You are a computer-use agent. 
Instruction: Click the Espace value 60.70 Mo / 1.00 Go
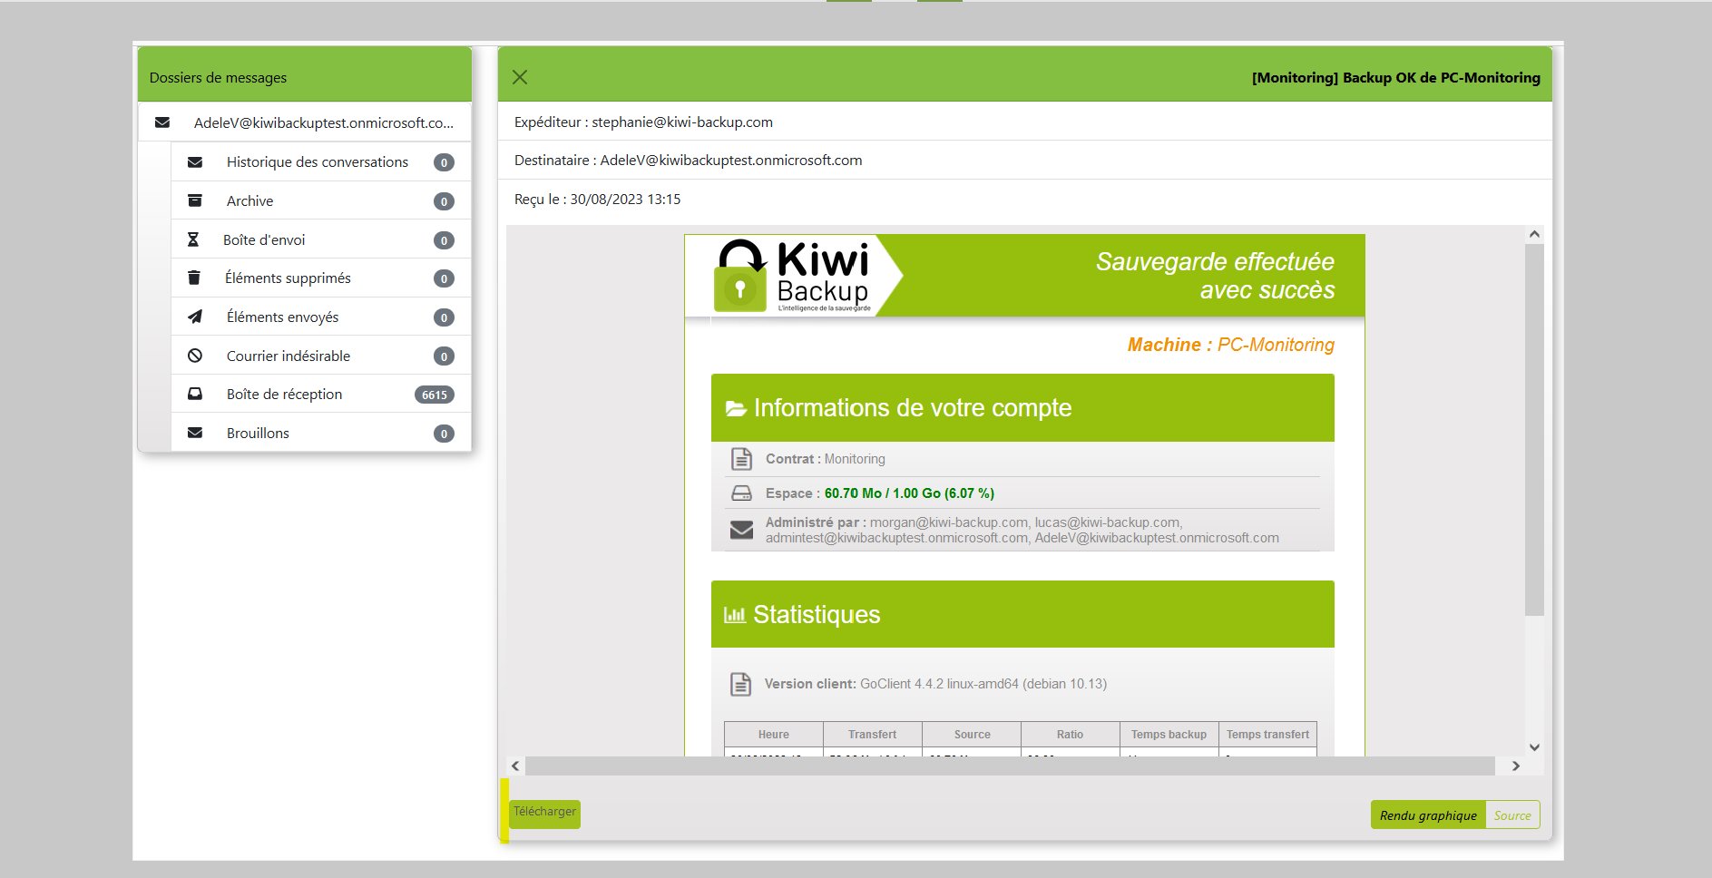coord(909,493)
